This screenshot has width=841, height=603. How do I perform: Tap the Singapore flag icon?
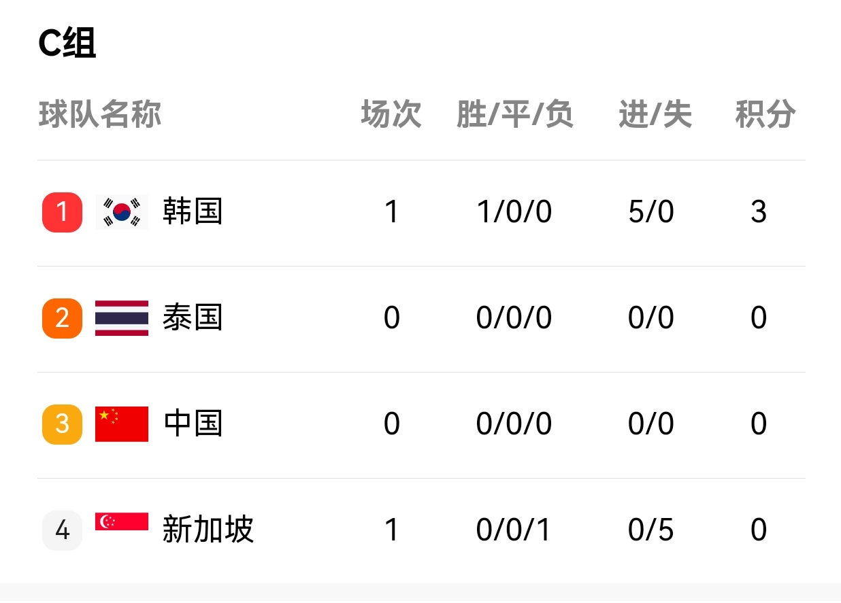pyautogui.click(x=122, y=521)
